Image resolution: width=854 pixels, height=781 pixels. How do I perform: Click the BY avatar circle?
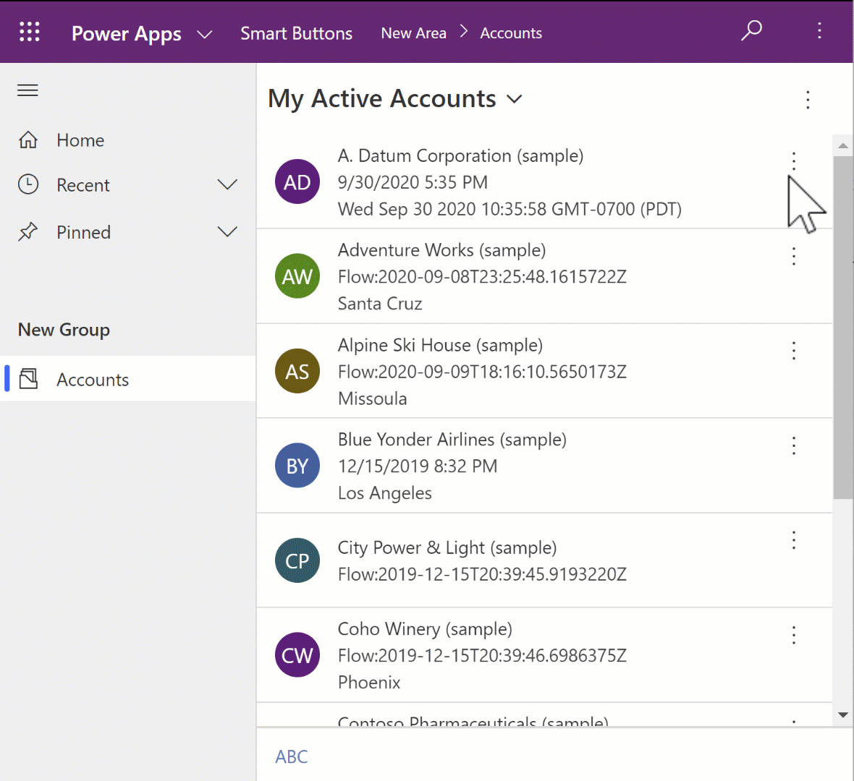tap(297, 465)
